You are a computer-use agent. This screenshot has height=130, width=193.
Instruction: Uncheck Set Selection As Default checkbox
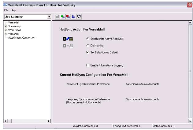pyautogui.click(x=88, y=52)
